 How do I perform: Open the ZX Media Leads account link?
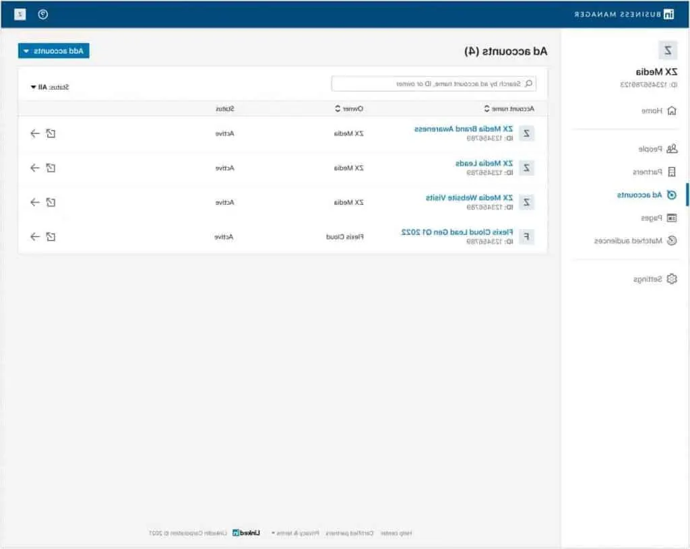484,163
